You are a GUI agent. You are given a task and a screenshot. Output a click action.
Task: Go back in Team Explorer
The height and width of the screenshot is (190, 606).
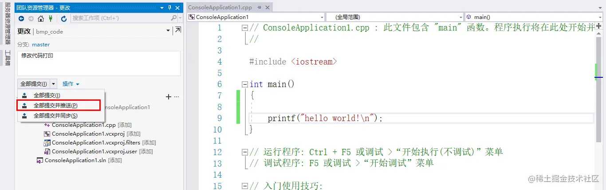point(21,19)
